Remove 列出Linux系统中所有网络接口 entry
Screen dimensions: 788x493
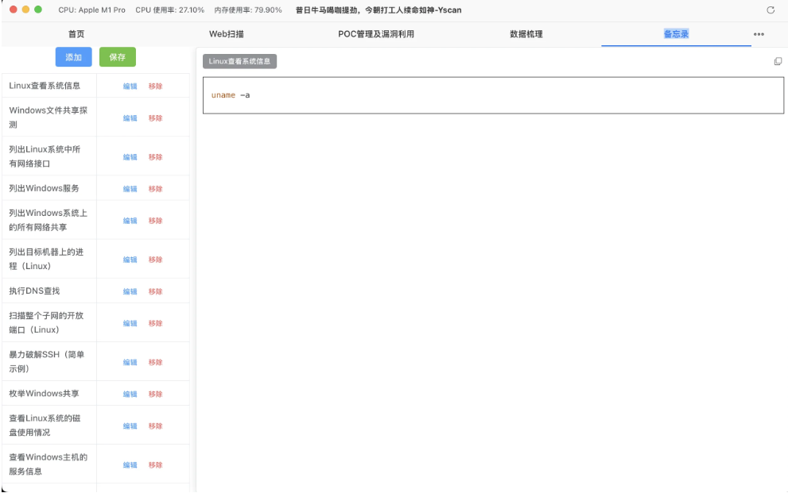click(x=155, y=157)
